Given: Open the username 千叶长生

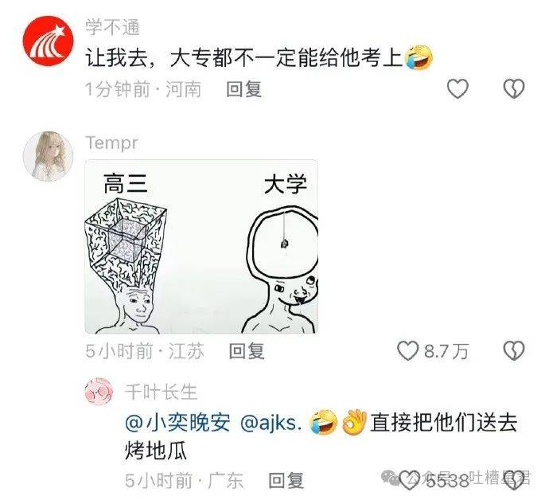Looking at the screenshot, I should [x=162, y=392].
